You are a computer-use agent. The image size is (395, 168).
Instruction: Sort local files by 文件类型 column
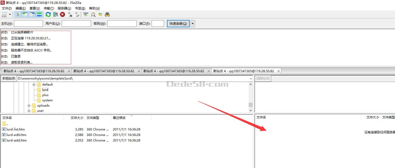point(98,118)
